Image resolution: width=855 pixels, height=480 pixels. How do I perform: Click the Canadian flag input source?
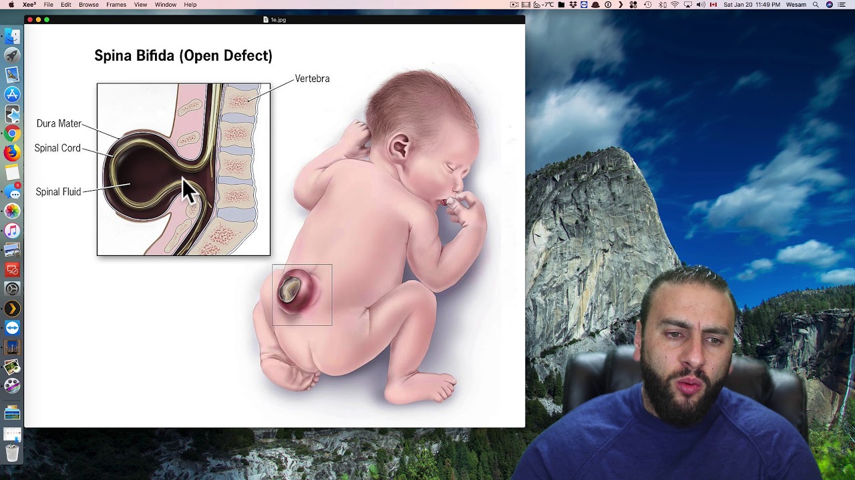pos(713,5)
